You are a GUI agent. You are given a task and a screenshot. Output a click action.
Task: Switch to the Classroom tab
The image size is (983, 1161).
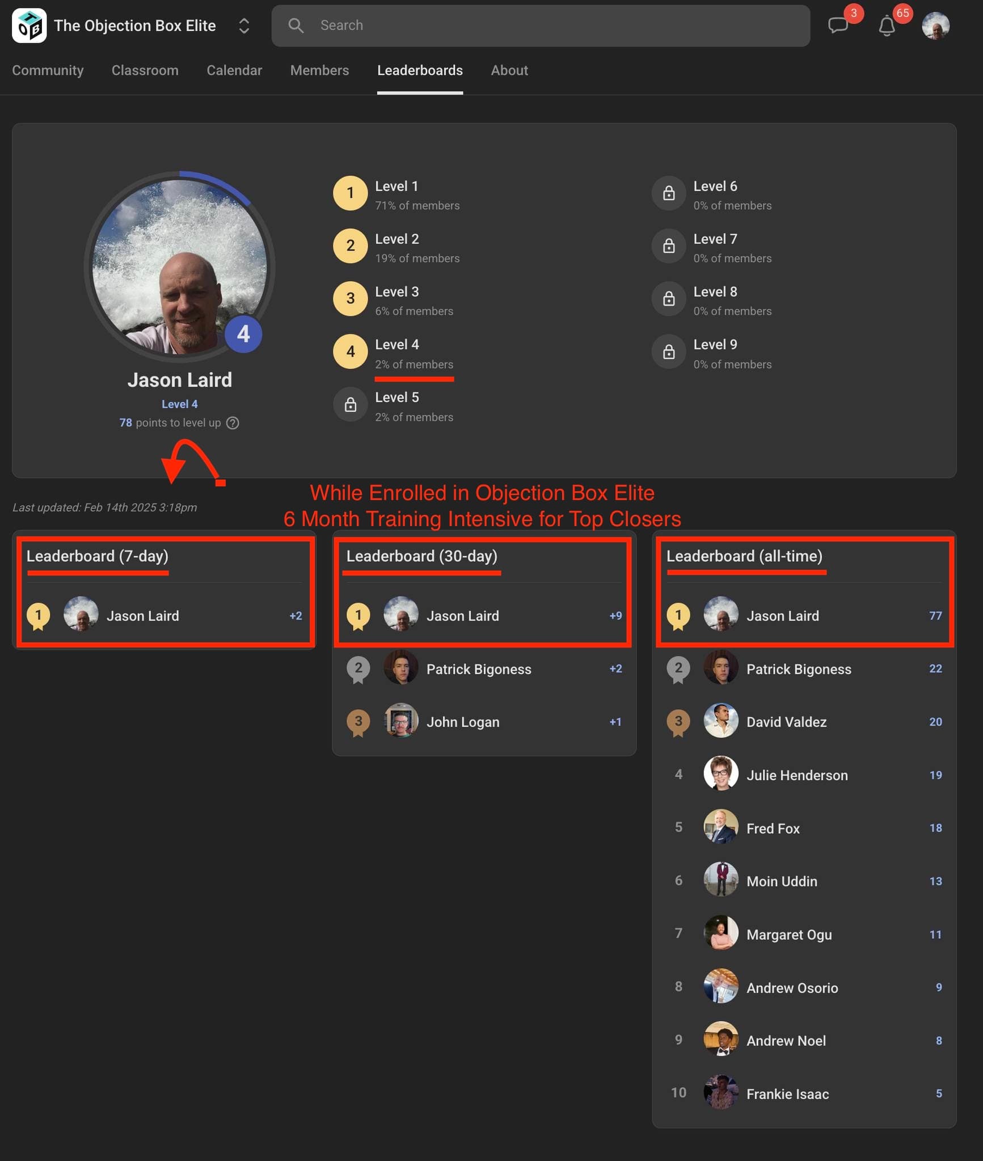click(145, 70)
